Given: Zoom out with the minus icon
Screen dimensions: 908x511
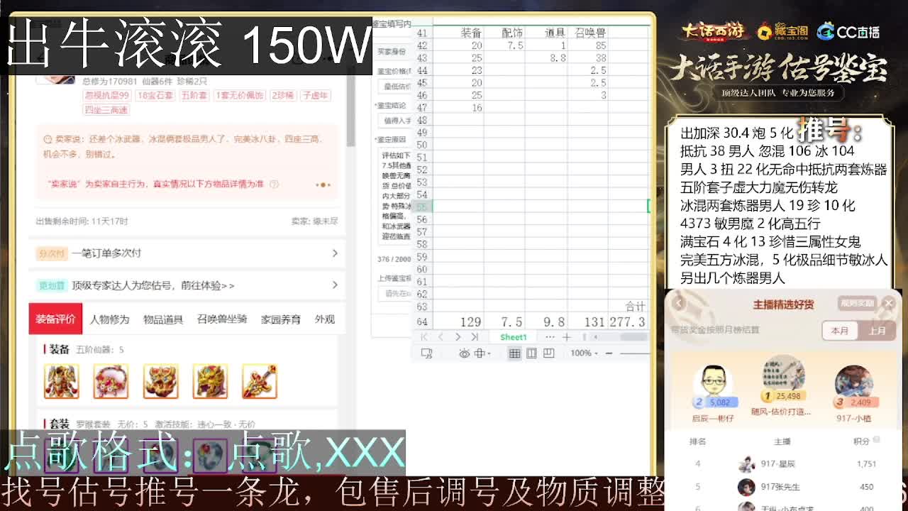Looking at the screenshot, I should (609, 353).
